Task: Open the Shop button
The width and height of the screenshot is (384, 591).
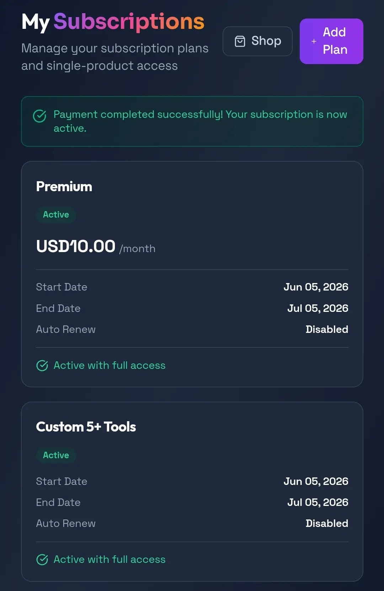Action: coord(257,41)
